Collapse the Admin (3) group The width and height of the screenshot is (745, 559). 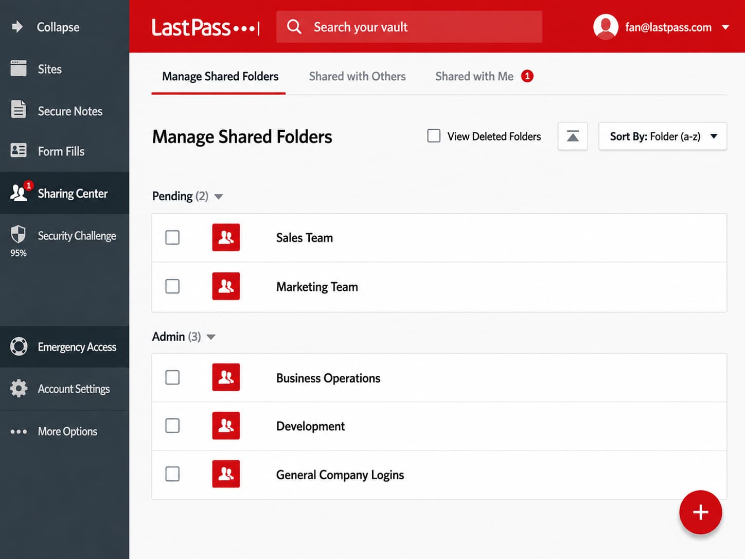click(x=211, y=337)
